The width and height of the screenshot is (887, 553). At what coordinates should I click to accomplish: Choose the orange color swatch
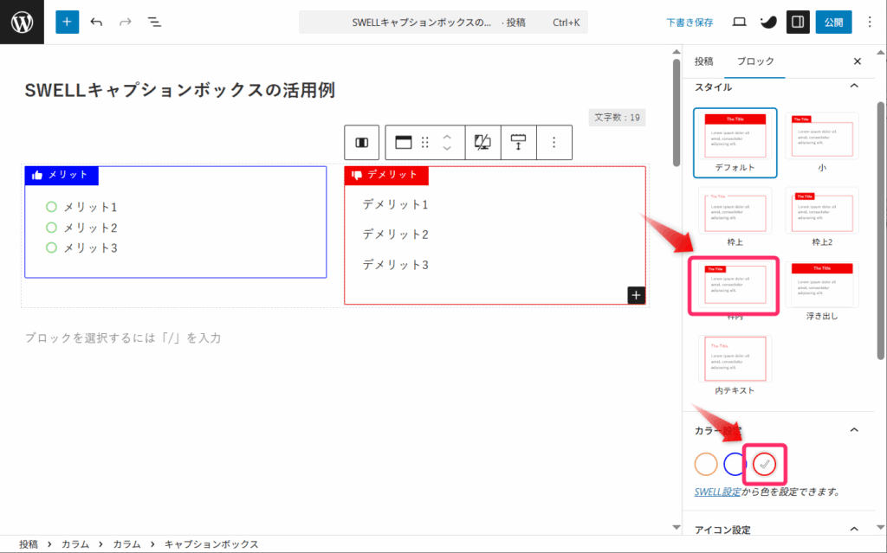tap(705, 464)
